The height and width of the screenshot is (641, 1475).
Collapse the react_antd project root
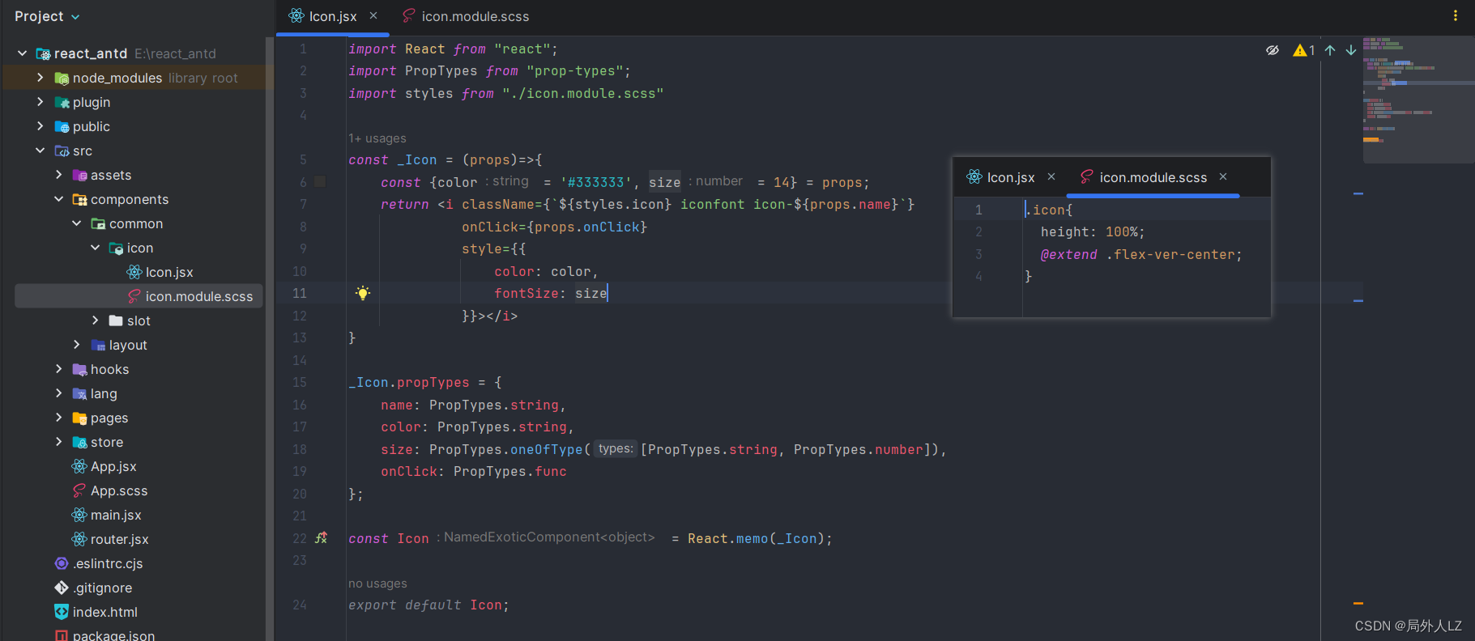23,53
